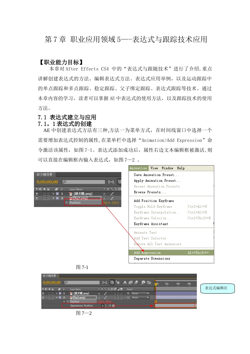
Task: Click Frame Blending icon in Figure 7-2 timeline
Action: [131, 282]
